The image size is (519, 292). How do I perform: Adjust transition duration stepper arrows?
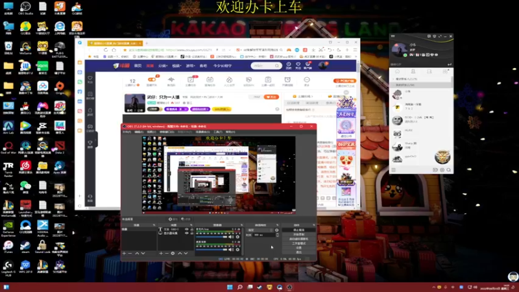pyautogui.click(x=278, y=235)
